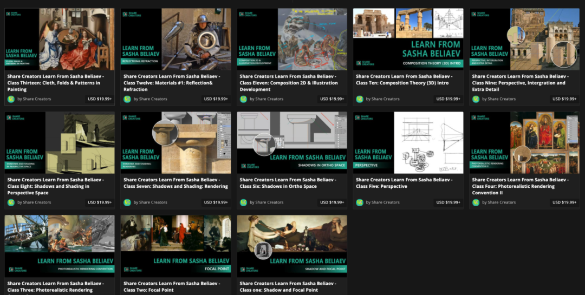
Task: Click USD $19.99+ price on Class Eight card
Action: (x=100, y=202)
